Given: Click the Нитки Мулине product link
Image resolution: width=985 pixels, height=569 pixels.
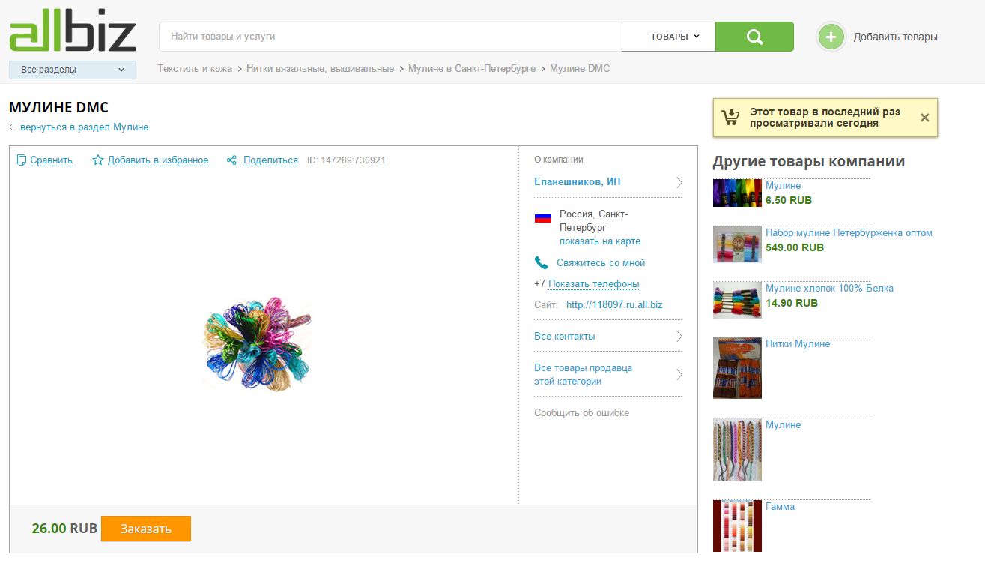Looking at the screenshot, I should [x=798, y=344].
